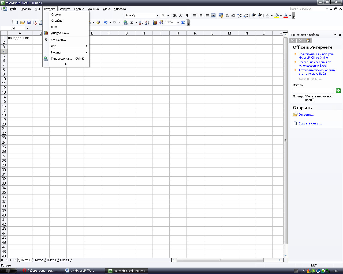Click the Создать книгу... link

coord(310,123)
